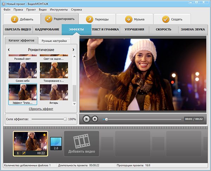Open the Инструменты menu
This screenshot has height=171, width=211.
point(59,10)
